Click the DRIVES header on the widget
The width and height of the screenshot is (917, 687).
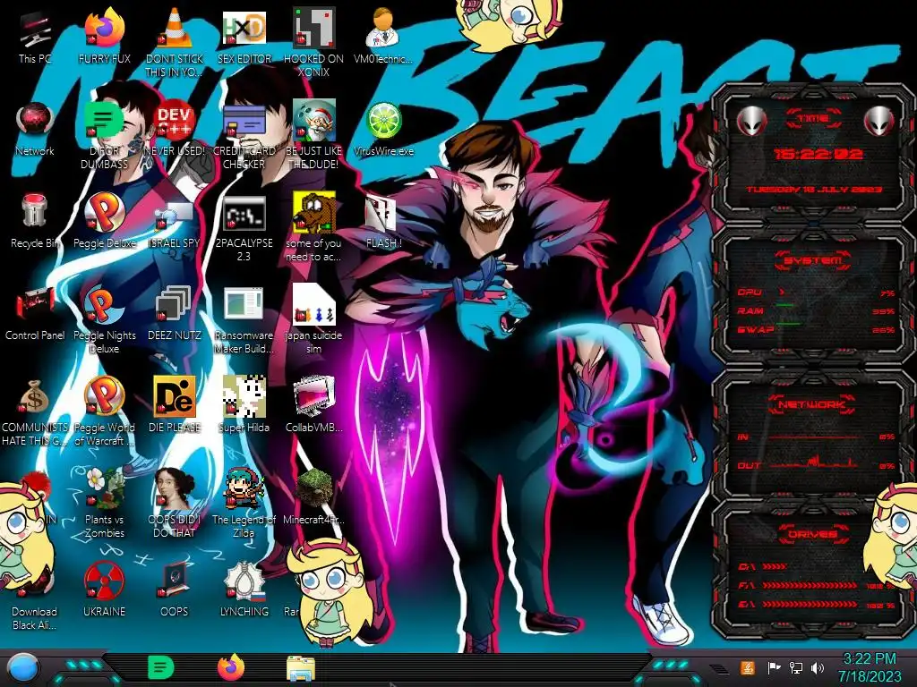(813, 534)
